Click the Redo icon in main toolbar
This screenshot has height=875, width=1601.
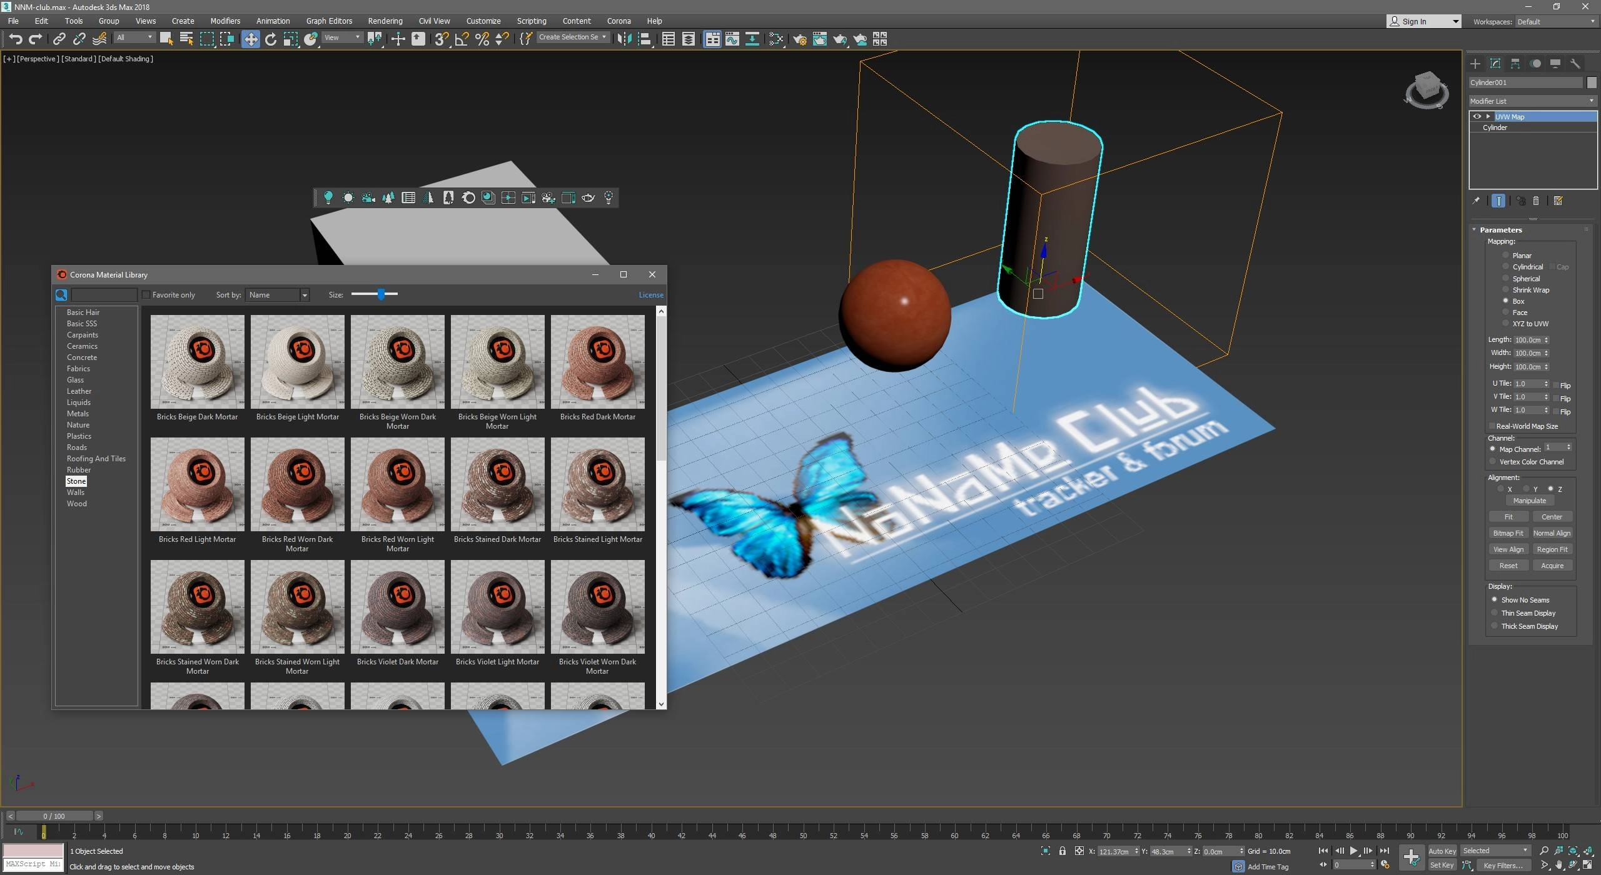(x=36, y=39)
